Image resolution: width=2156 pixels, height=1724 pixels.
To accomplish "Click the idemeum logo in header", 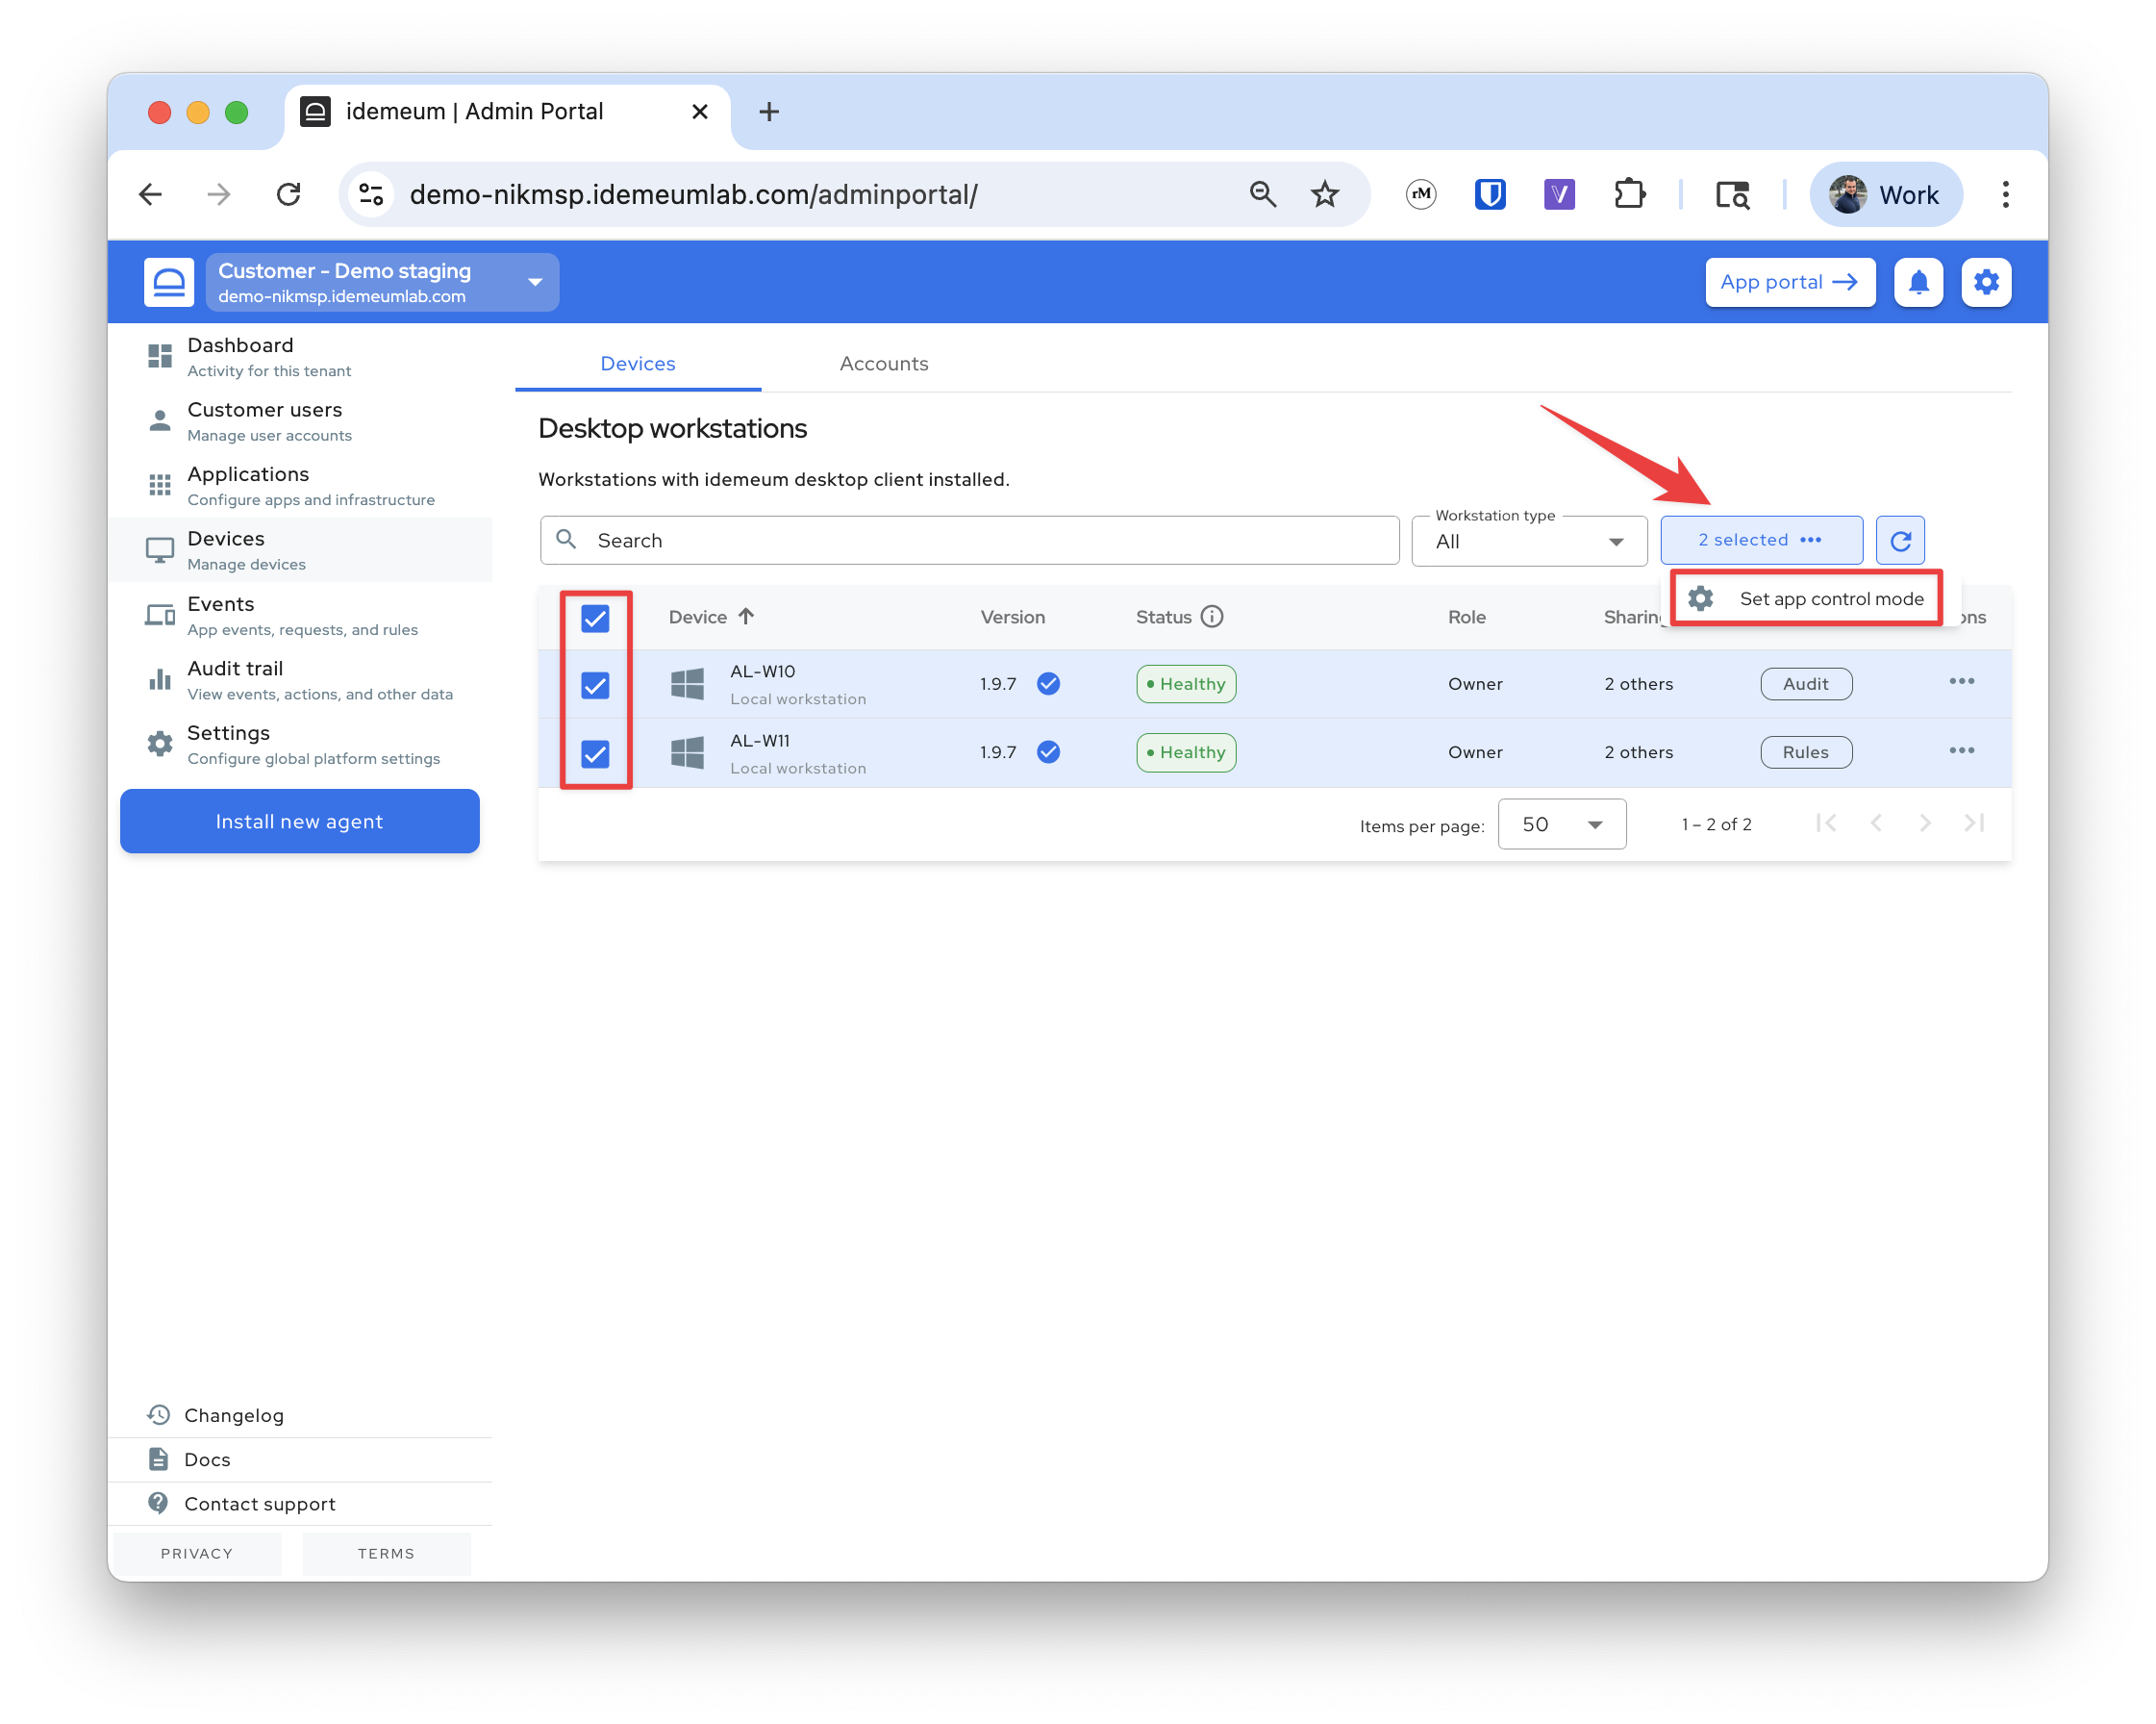I will pyautogui.click(x=169, y=282).
